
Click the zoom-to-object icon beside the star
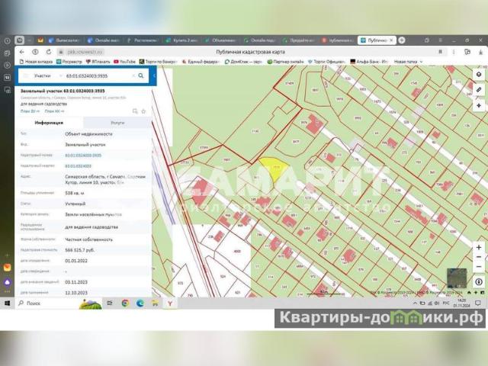coord(135,111)
